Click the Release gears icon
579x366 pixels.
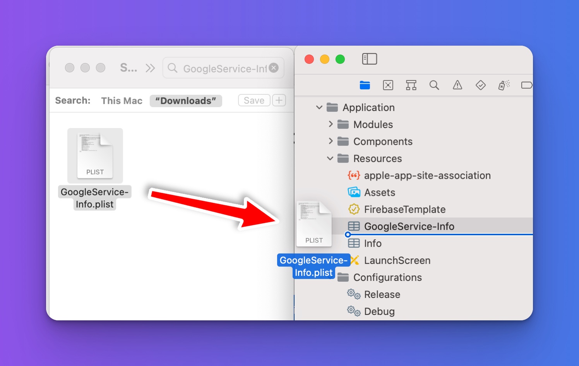point(354,294)
